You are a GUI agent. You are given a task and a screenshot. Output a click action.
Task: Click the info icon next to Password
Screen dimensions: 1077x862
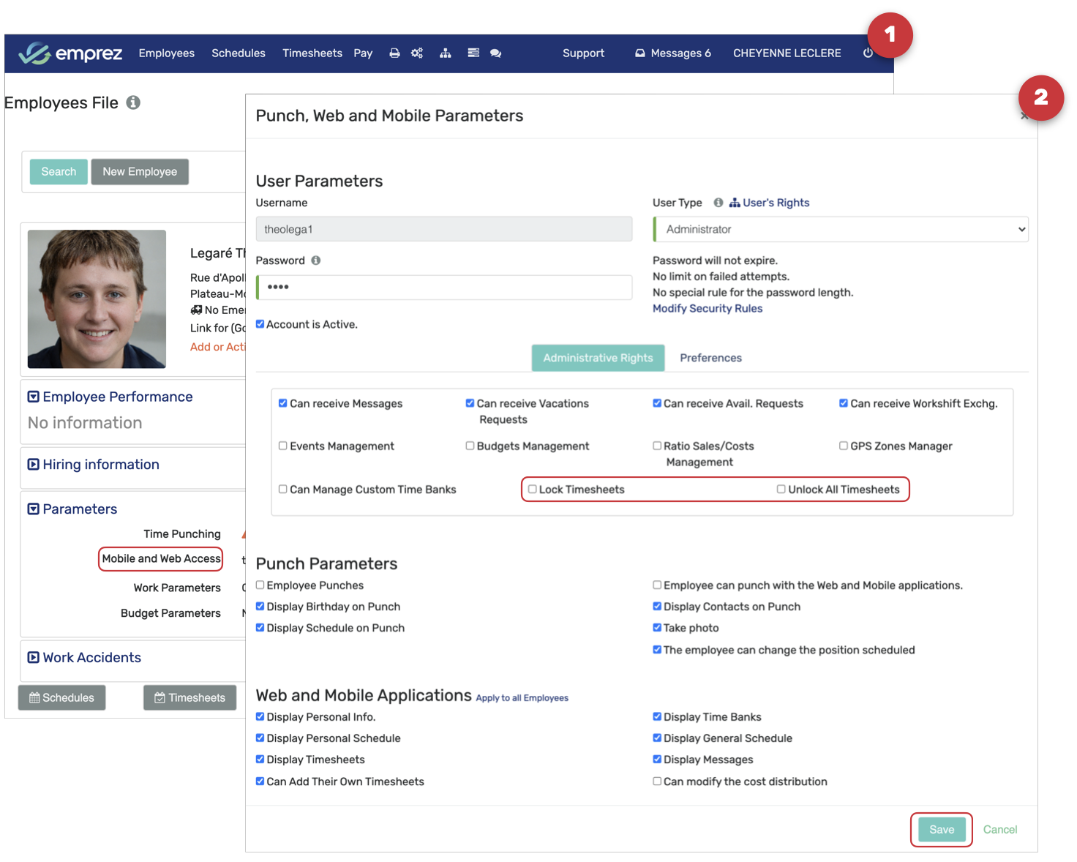click(316, 261)
